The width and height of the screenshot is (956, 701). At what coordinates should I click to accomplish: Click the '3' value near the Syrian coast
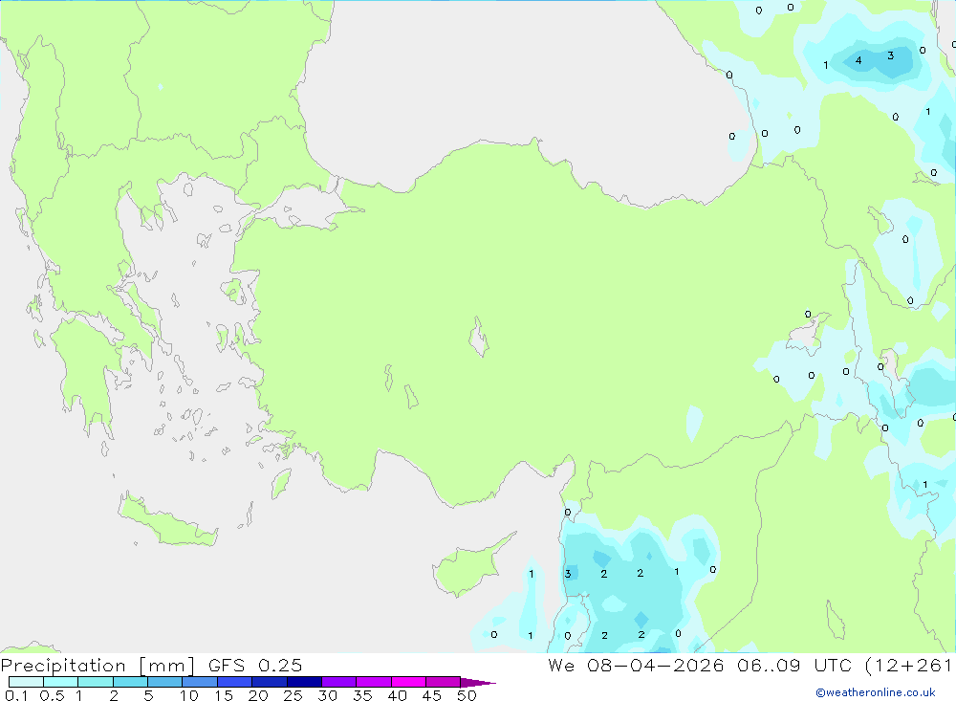coord(568,574)
